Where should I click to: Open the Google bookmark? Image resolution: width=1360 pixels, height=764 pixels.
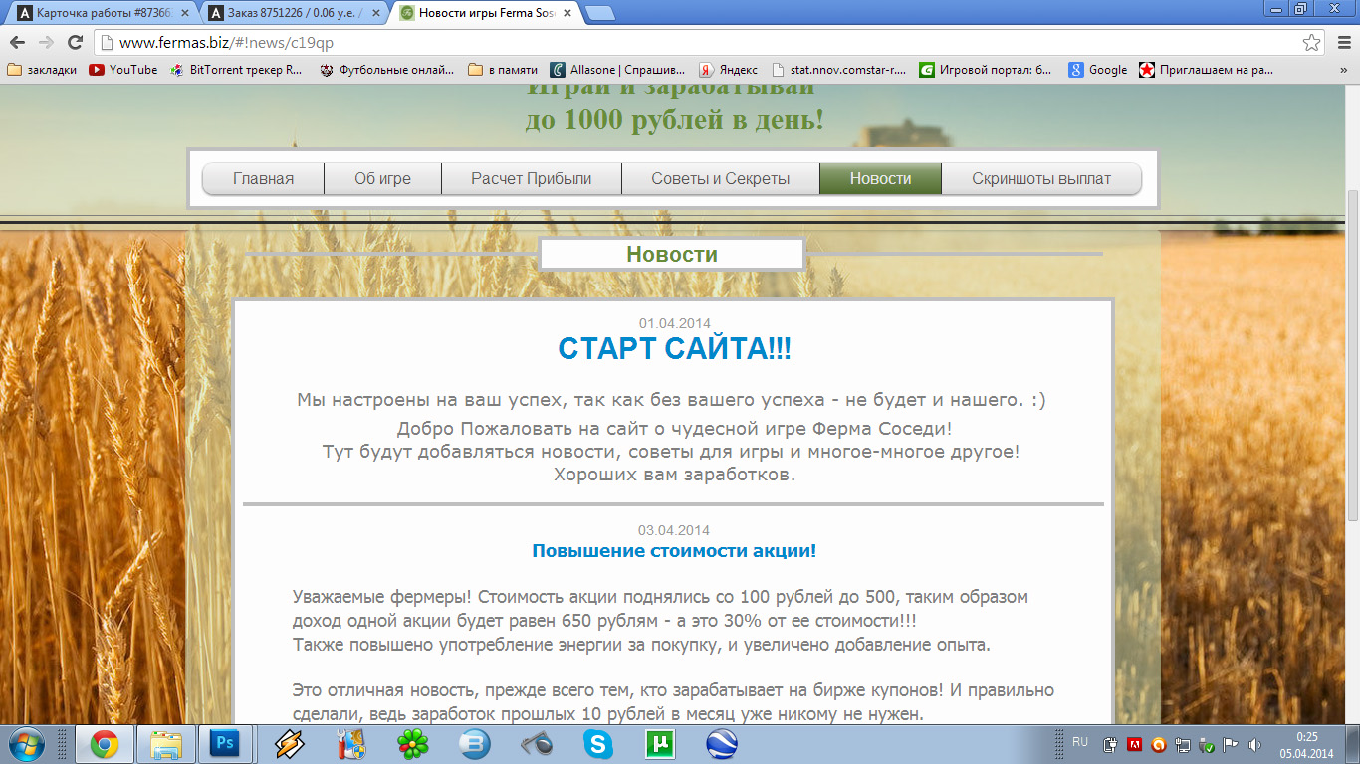[1098, 70]
